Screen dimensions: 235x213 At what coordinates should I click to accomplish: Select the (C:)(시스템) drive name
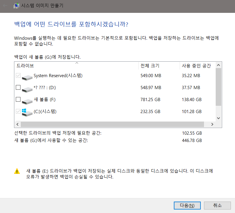(x=45, y=111)
